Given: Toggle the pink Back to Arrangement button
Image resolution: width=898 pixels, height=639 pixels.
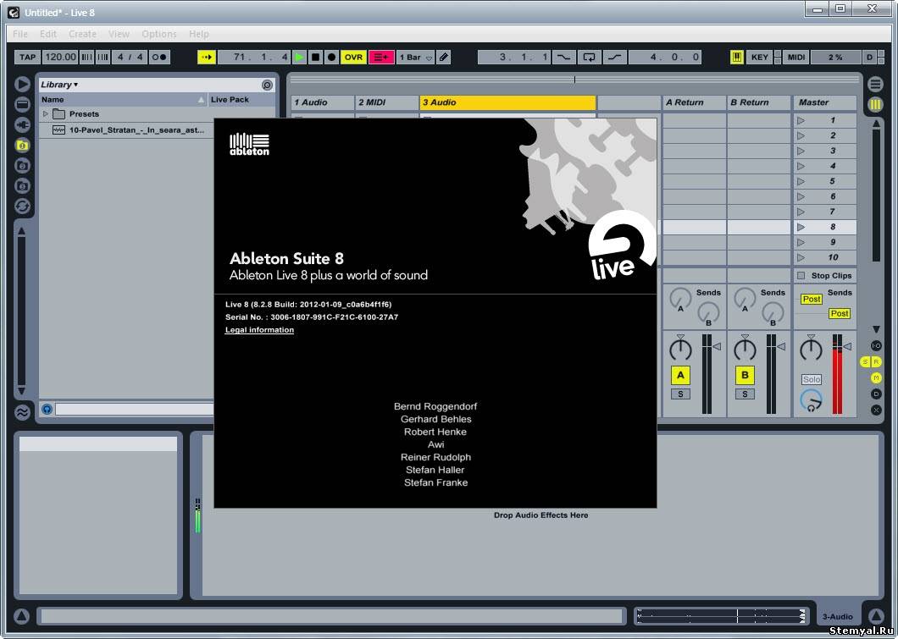Looking at the screenshot, I should click(381, 58).
